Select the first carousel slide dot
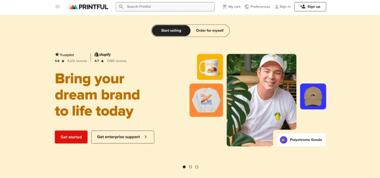 [184, 167]
